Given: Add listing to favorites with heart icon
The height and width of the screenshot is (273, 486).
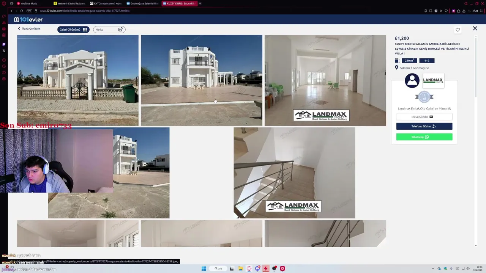Looking at the screenshot, I should pyautogui.click(x=458, y=30).
